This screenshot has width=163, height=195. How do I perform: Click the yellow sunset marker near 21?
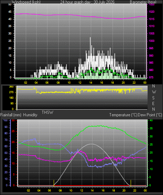(131, 183)
